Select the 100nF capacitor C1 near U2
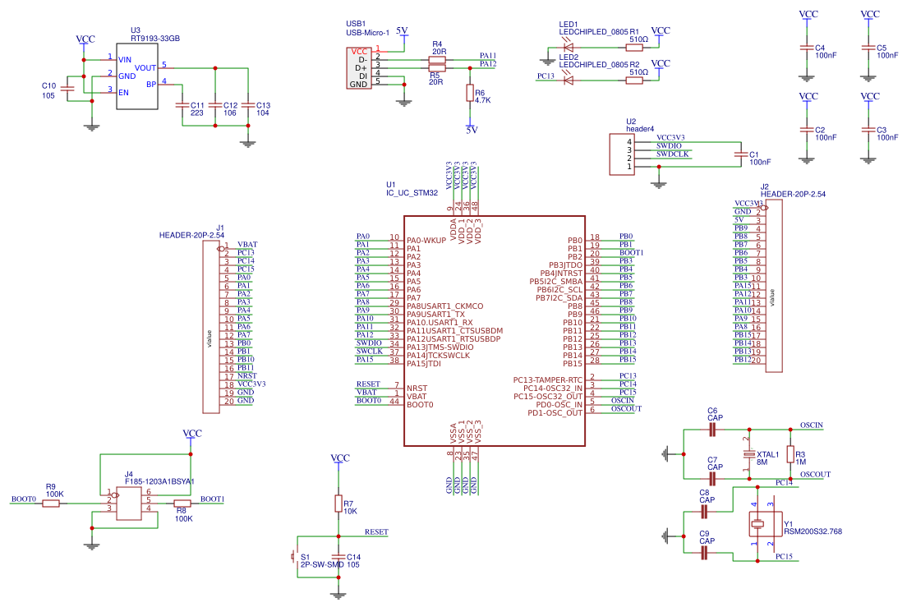 pos(742,156)
